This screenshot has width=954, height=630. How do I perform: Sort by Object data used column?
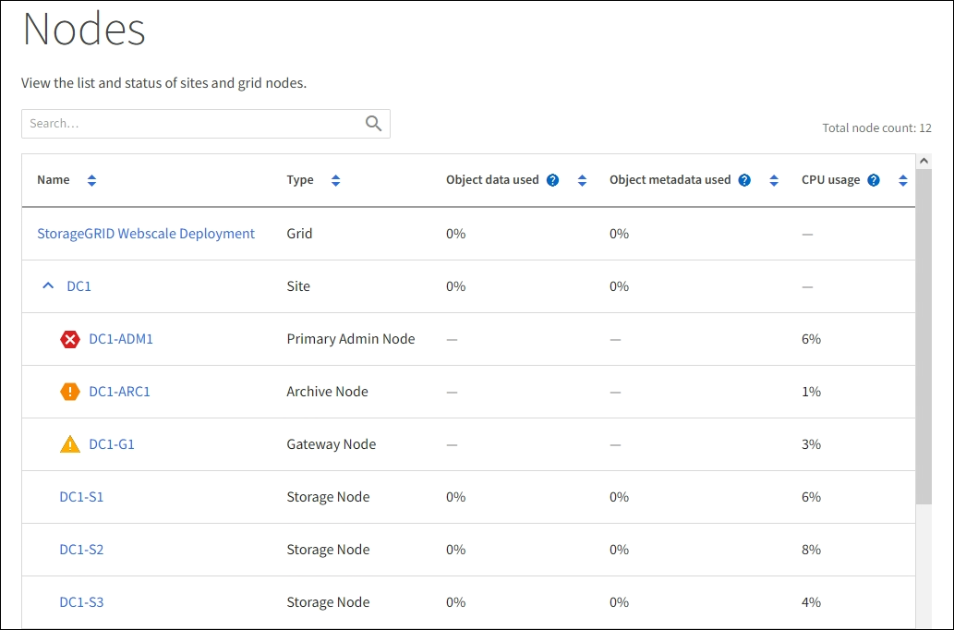click(x=582, y=180)
